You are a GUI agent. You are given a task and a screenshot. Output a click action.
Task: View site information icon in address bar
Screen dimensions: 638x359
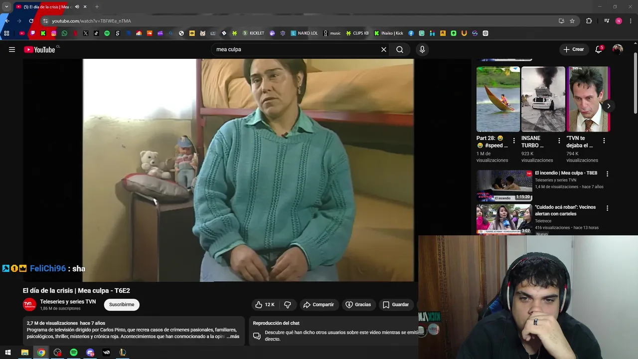[45, 21]
